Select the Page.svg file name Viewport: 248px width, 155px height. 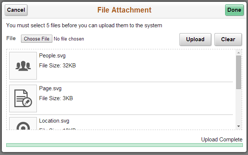pos(50,88)
